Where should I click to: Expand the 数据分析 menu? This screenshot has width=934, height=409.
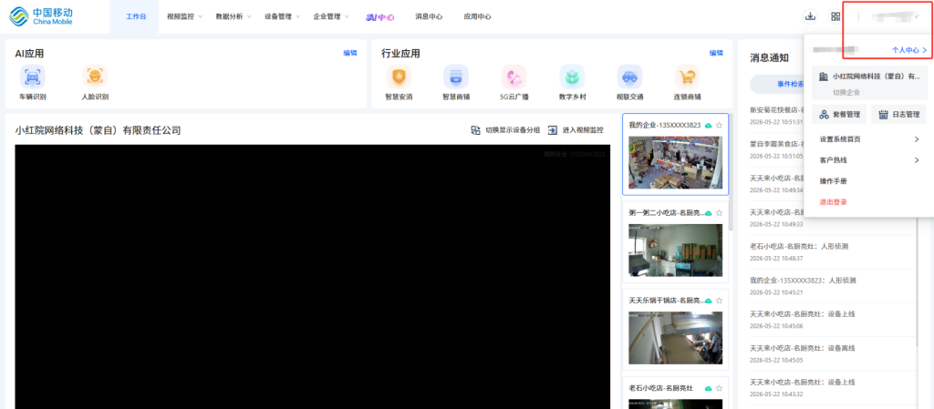click(x=233, y=16)
